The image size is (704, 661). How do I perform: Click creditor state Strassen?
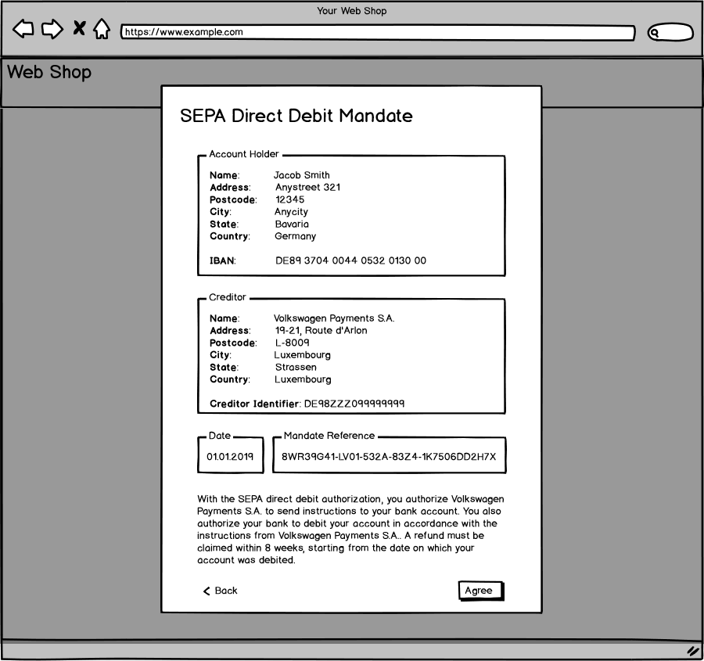click(x=296, y=368)
